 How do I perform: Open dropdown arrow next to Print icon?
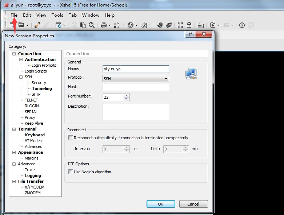(109, 25)
